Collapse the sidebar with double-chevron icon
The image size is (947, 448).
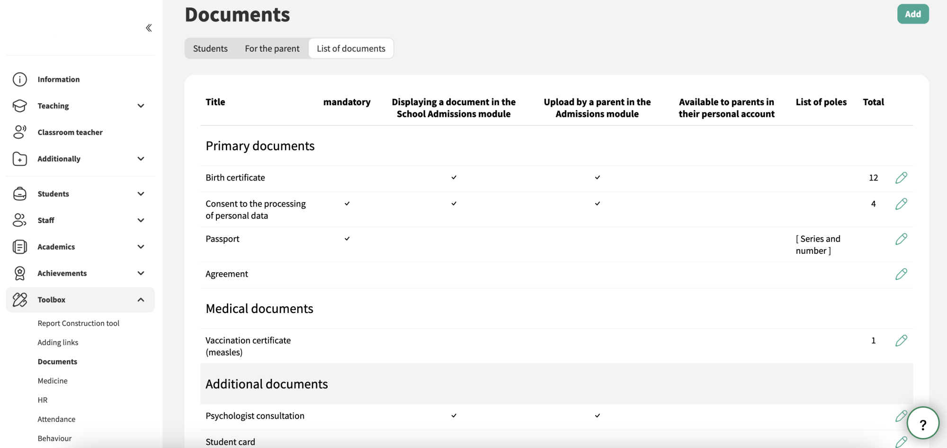[x=149, y=28]
